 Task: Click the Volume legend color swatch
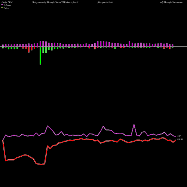2,5
